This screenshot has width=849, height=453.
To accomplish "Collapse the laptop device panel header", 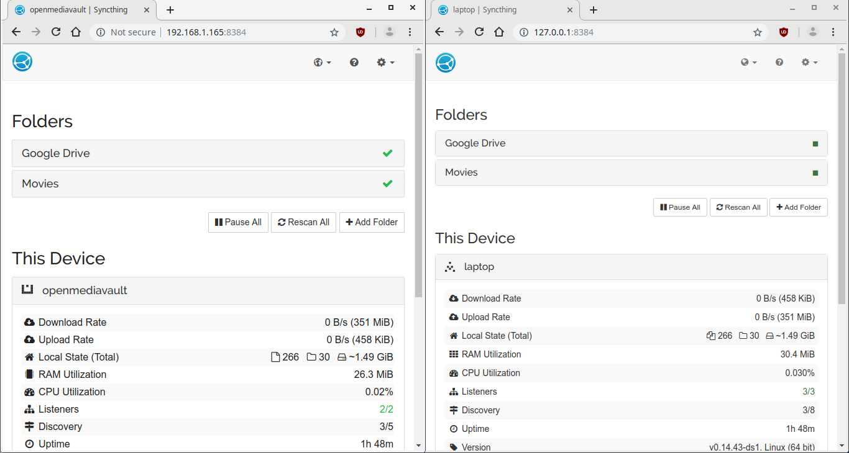I will coord(631,267).
